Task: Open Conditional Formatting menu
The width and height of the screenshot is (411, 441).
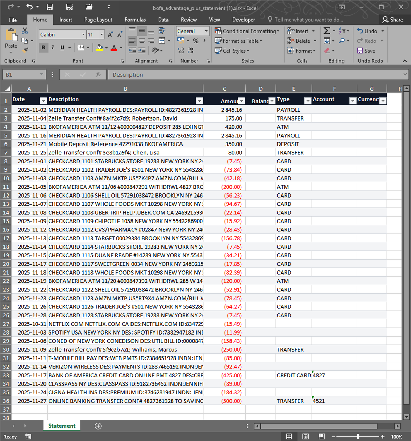Action: pyautogui.click(x=247, y=31)
